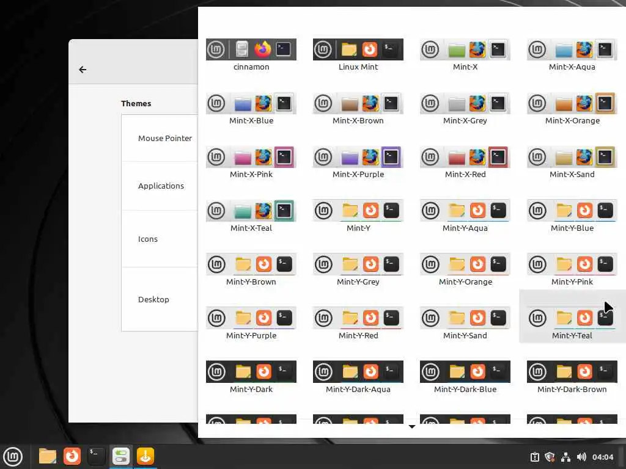Select Mint-Y-Blue theme
The height and width of the screenshot is (469, 626).
coord(572,217)
